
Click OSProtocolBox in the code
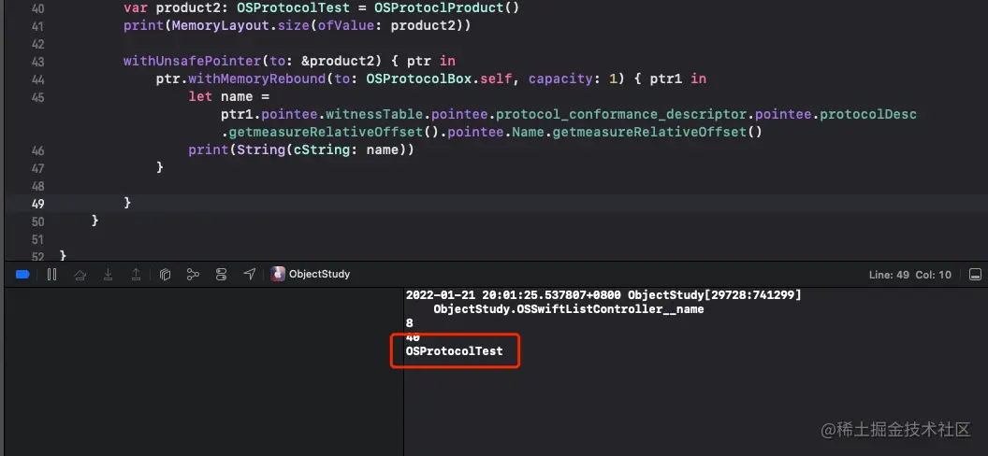pos(419,78)
